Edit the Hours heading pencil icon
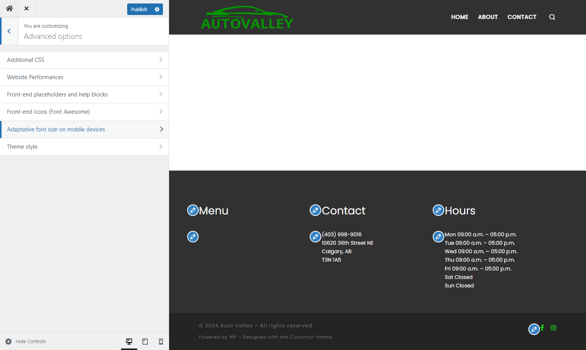 pos(438,210)
